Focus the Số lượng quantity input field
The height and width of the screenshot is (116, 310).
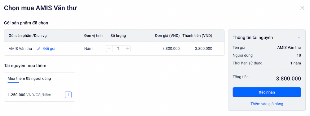coord(118,49)
